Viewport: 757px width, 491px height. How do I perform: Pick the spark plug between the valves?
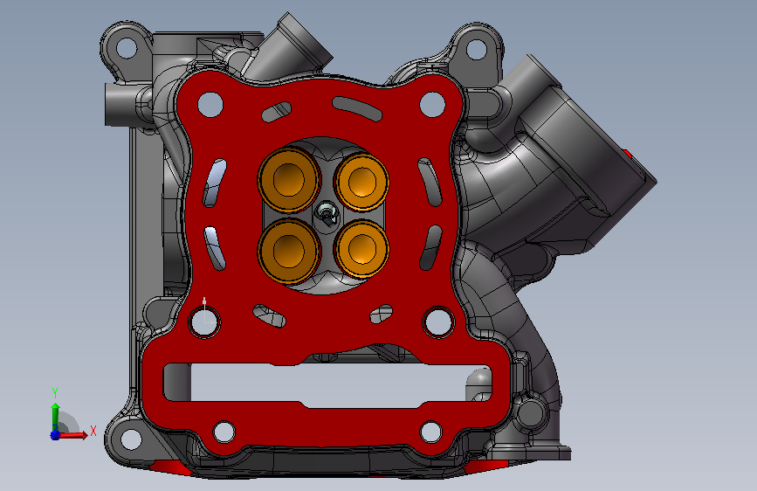point(327,213)
